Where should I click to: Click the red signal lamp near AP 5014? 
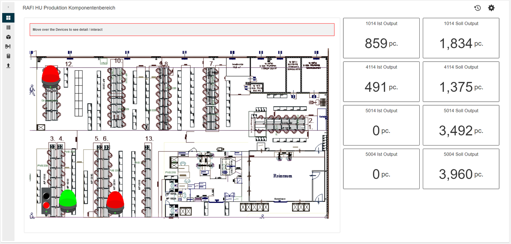[115, 203]
